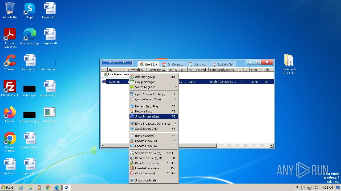This screenshot has height=191, width=341.
Task: Click the Refresh Info/Ping icon
Action: click(132, 106)
